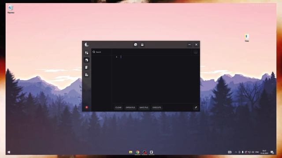Screen dimensions: 282x158
Task: Open the fourth sidebar files icon
Action: point(87,75)
